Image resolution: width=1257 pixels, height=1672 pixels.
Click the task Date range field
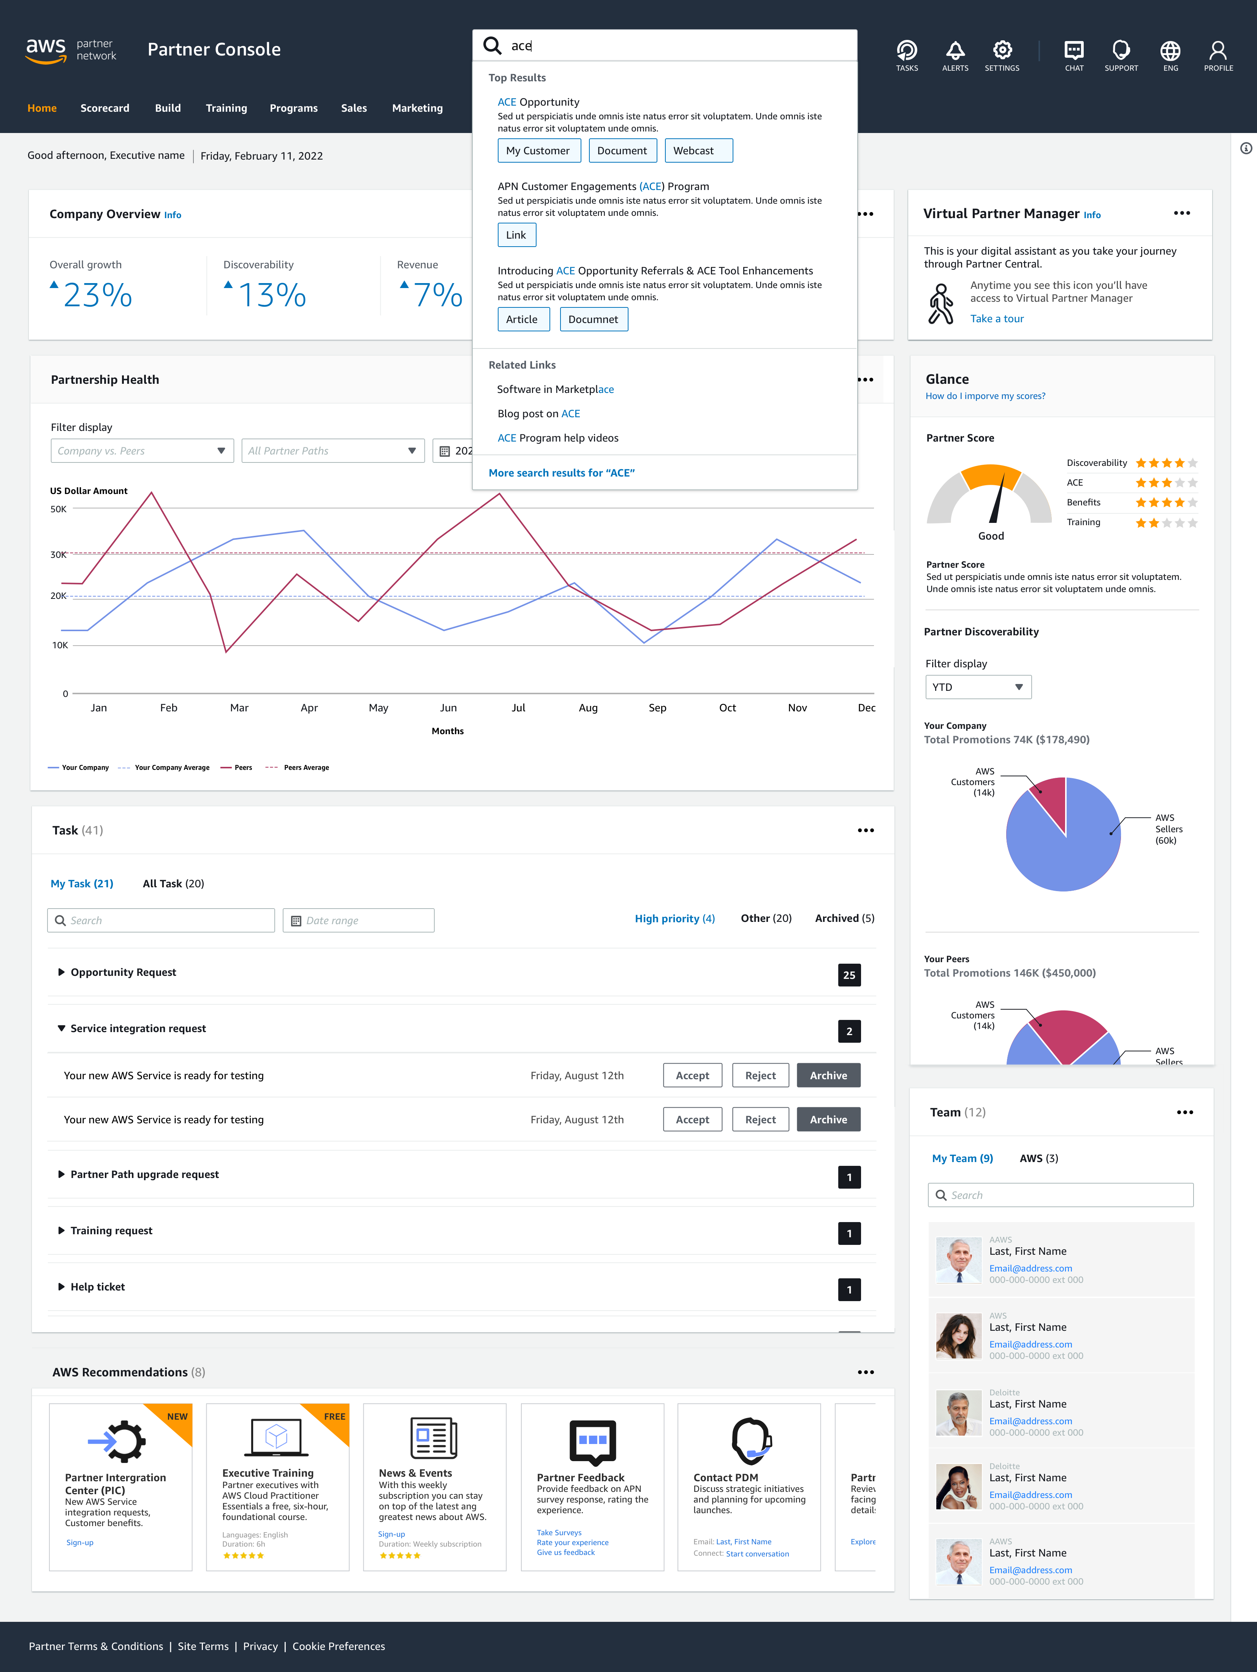click(x=358, y=920)
